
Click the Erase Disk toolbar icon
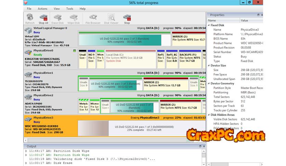57,18
